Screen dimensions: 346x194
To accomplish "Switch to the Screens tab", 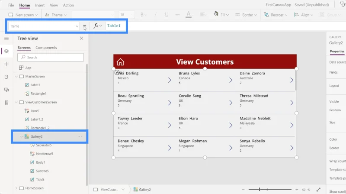I will 24,48.
